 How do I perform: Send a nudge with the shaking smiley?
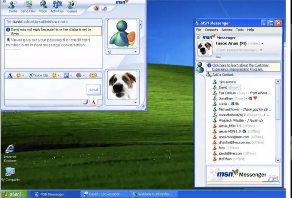[x=93, y=75]
